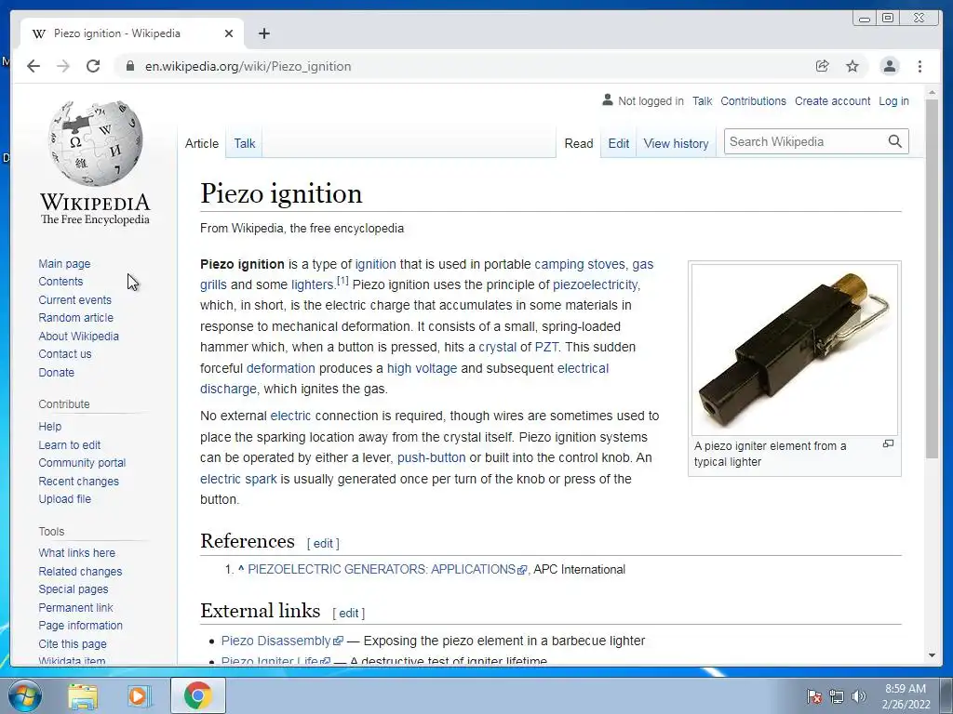Jump up via the reference caret arrow

click(x=241, y=569)
